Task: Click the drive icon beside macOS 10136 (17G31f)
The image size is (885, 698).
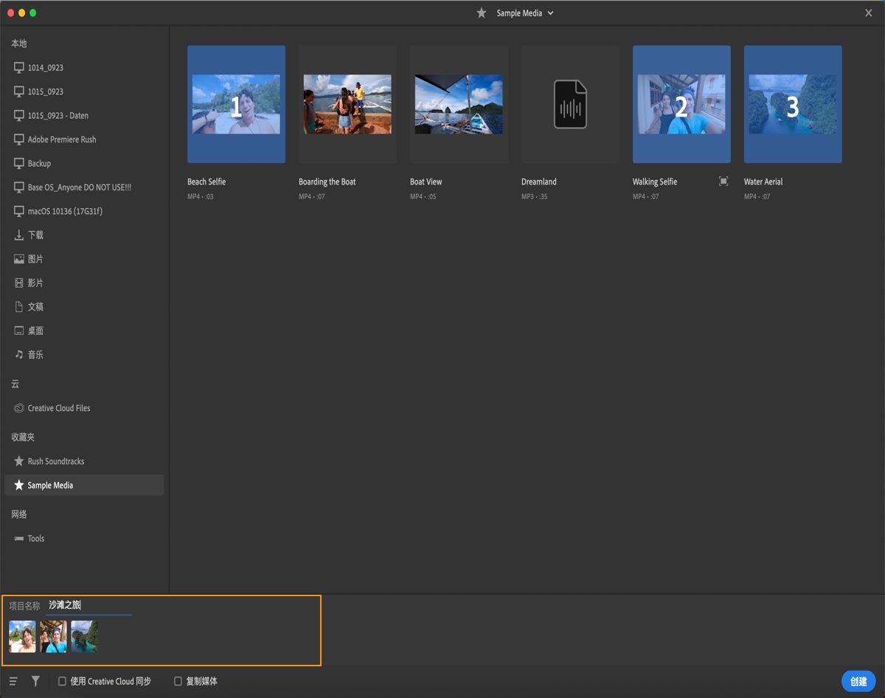Action: click(19, 211)
